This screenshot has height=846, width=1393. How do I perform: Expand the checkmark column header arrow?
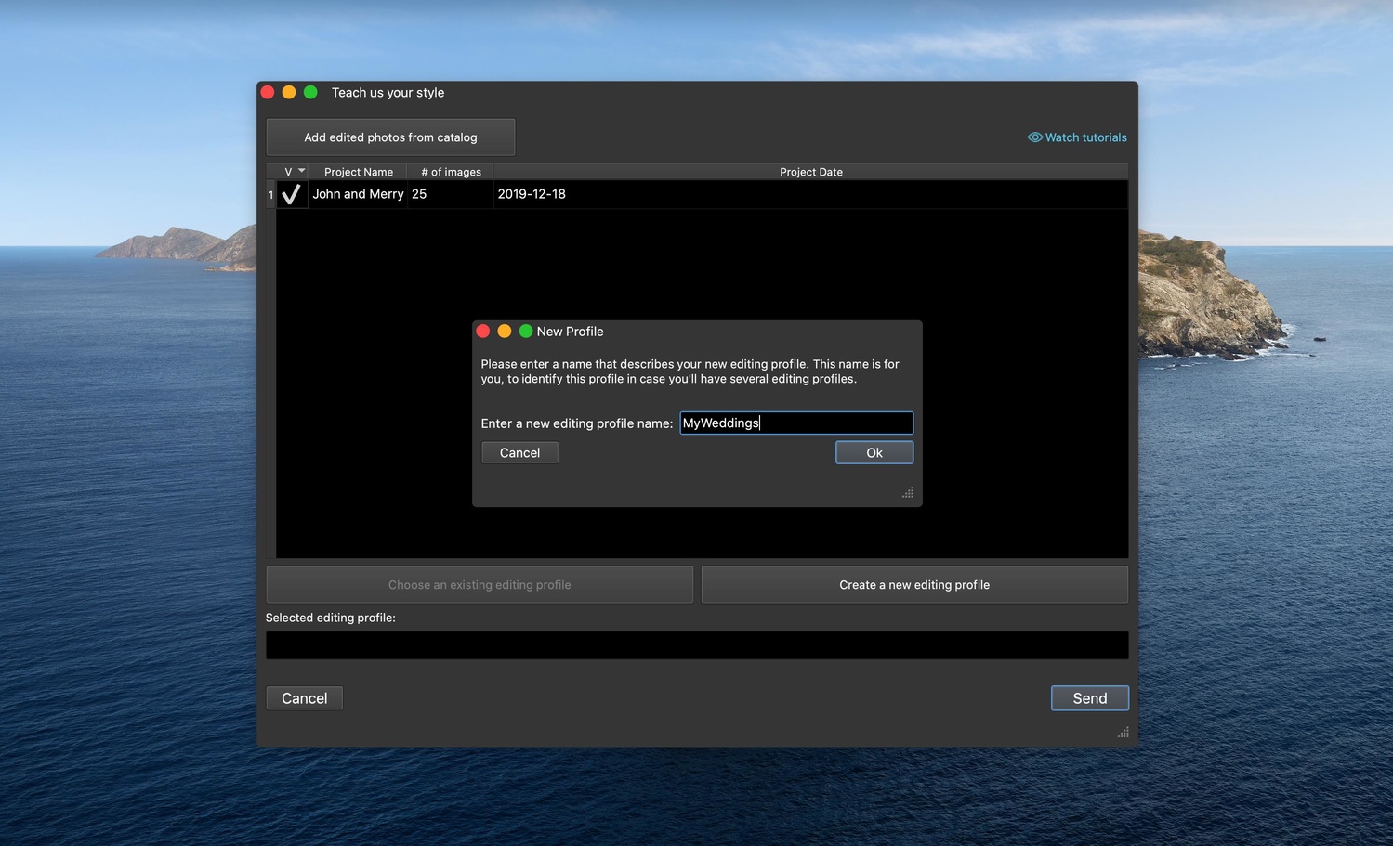(302, 171)
